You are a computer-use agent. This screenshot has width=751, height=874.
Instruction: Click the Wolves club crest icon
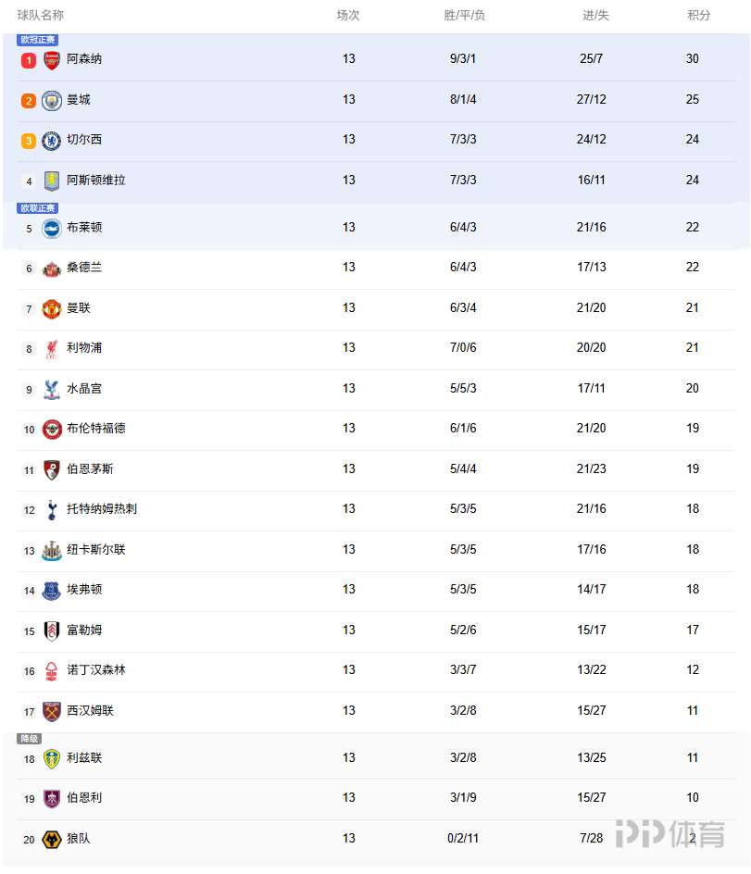(x=52, y=839)
